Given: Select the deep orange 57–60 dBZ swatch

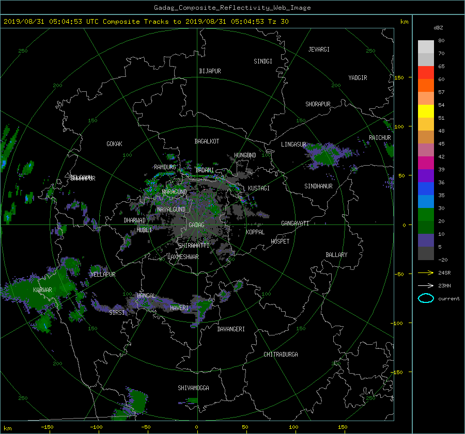Looking at the screenshot, I should (x=426, y=86).
